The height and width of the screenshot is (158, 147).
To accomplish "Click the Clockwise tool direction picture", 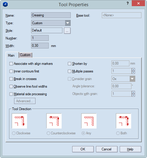I will click(x=19, y=121).
